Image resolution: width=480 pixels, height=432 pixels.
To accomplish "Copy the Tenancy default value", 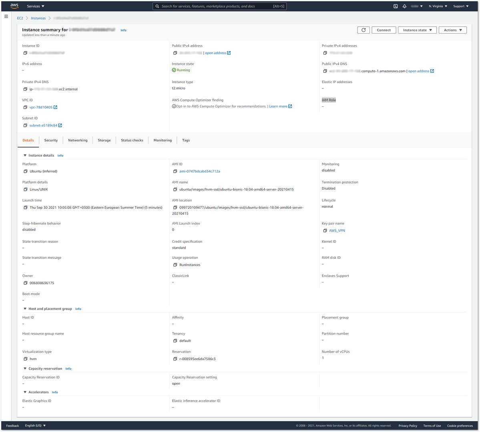I will point(175,341).
